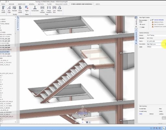Select tree item FLT SF_LEV1_002
The width and height of the screenshot is (166, 130).
tap(5, 39)
